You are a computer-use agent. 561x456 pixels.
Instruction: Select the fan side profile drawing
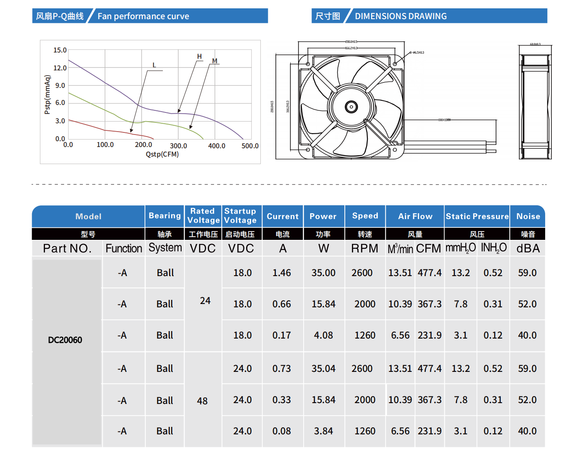pos(535,102)
